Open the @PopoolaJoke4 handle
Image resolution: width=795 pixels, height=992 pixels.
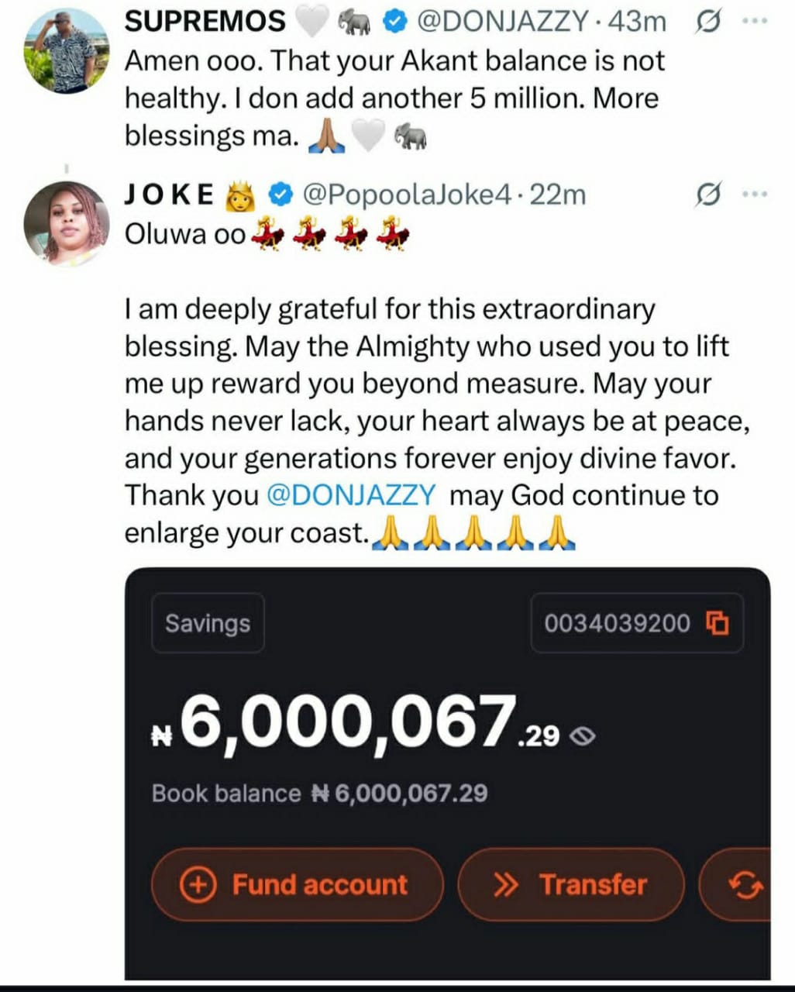pyautogui.click(x=406, y=195)
